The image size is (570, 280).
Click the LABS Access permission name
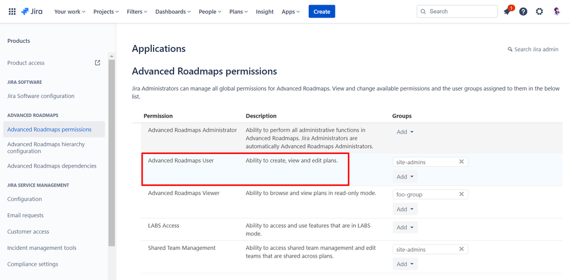tap(164, 225)
